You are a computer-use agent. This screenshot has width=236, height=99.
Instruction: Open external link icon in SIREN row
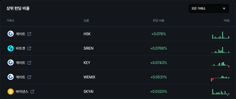pyautogui.click(x=29, y=48)
